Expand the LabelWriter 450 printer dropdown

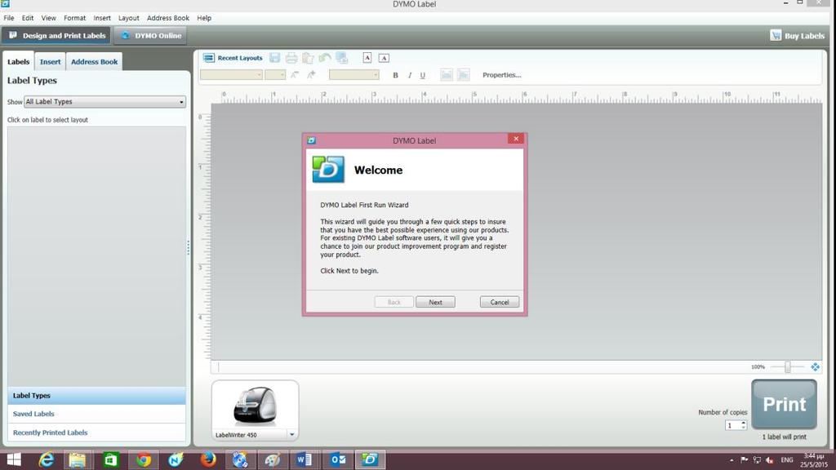pos(291,434)
